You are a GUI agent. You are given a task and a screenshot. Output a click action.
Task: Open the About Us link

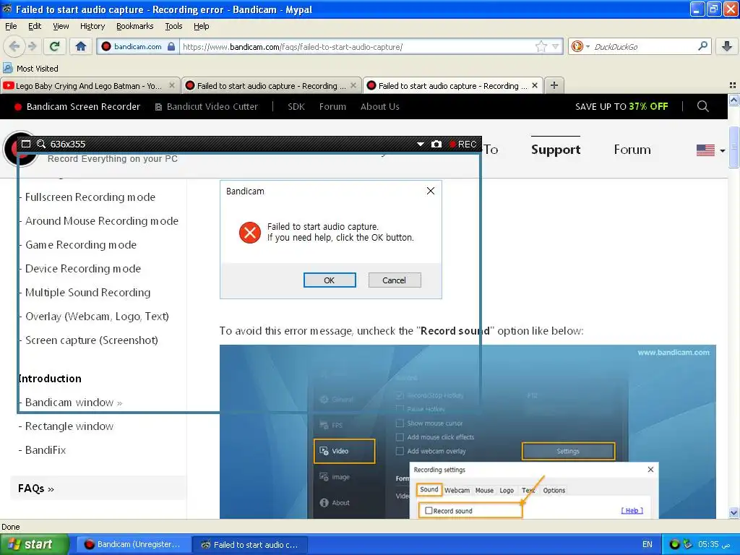click(380, 107)
